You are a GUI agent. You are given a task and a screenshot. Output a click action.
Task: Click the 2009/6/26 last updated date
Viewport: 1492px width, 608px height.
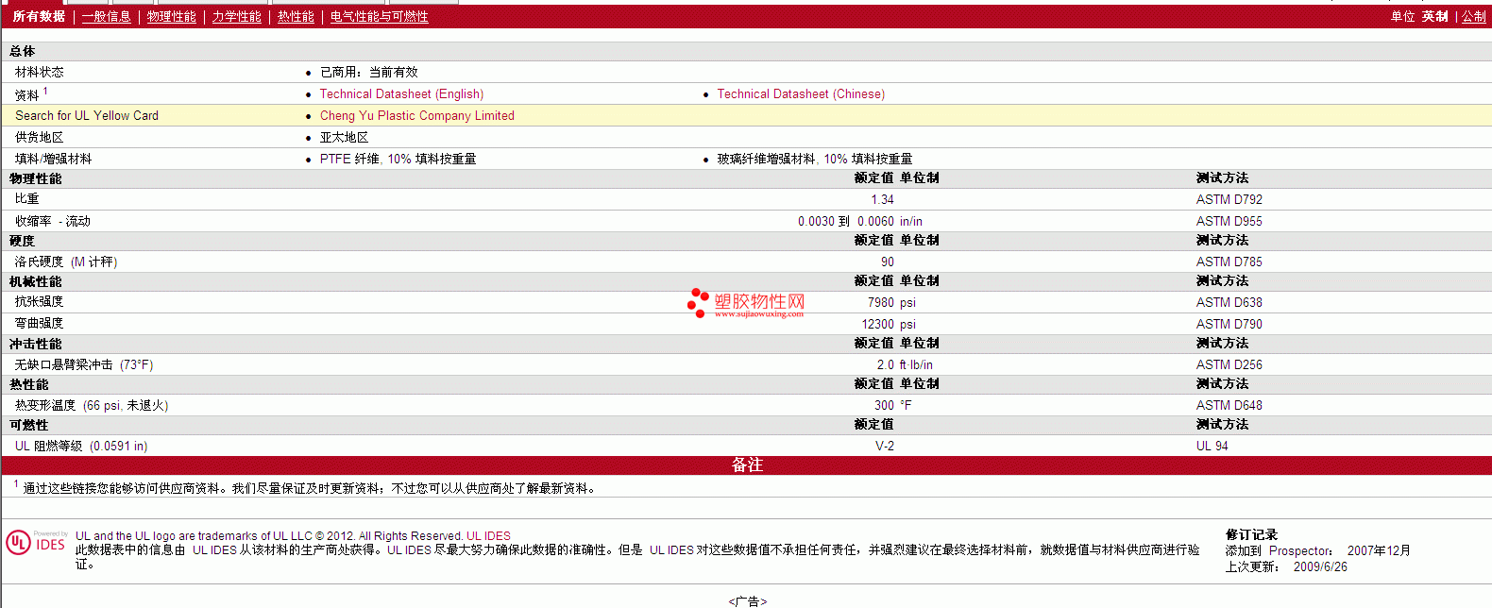[1320, 566]
